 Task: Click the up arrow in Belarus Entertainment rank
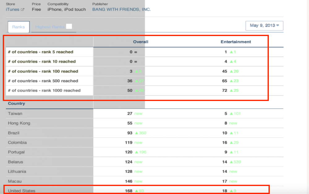pos(231,162)
